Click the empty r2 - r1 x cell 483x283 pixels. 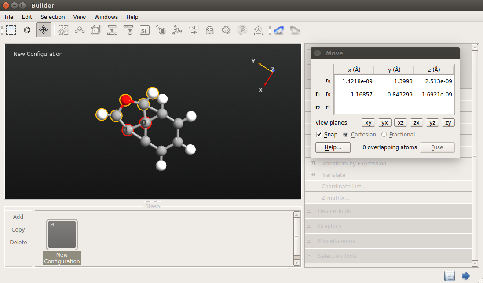pos(354,107)
